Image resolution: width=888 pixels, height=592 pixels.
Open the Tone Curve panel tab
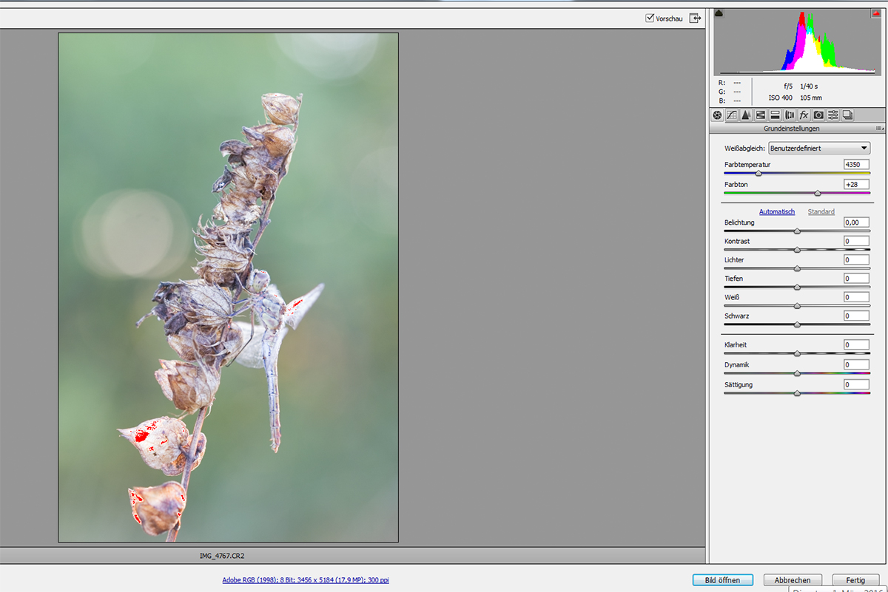click(x=731, y=115)
